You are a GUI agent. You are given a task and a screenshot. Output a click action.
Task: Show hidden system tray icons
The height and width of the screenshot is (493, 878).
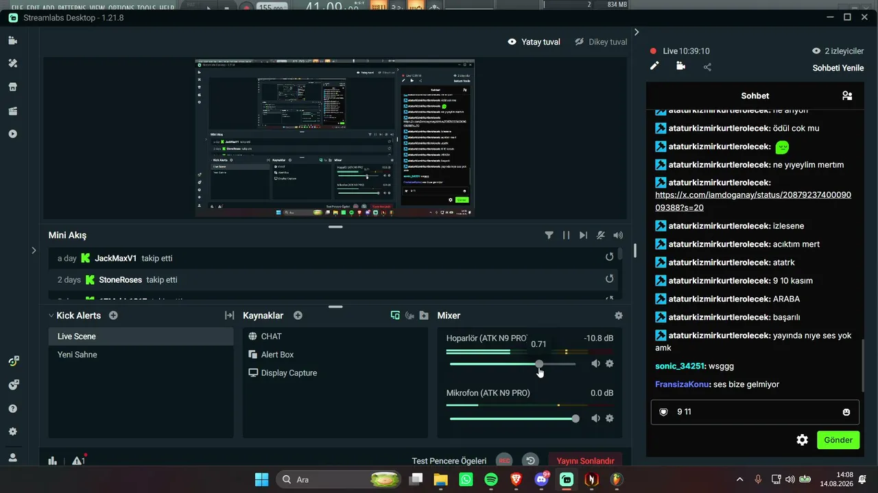tap(739, 479)
